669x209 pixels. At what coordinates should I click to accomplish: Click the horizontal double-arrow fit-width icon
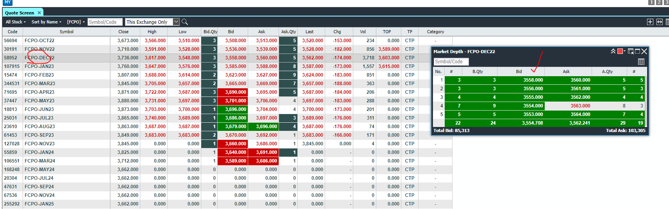point(660,22)
